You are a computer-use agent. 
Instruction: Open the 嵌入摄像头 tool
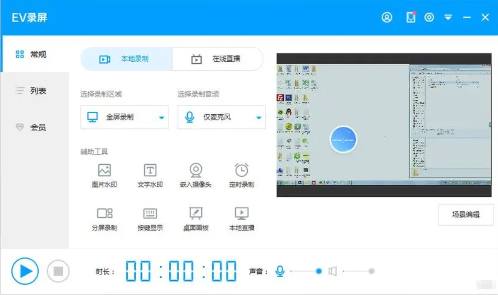click(x=195, y=176)
